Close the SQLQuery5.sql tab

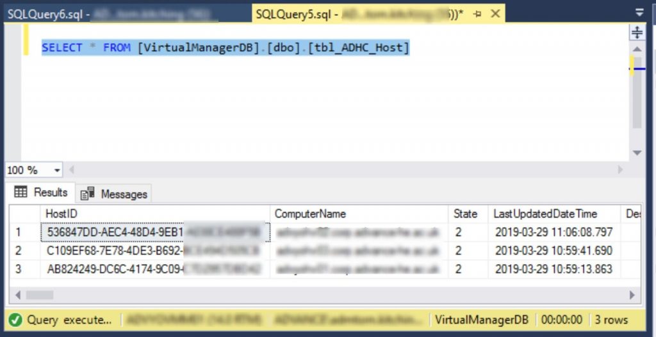[495, 14]
